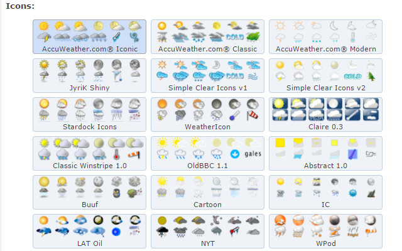Click the wind lines icon in AccuWeather Modern
This screenshot has height=251, width=402.
click(x=371, y=38)
